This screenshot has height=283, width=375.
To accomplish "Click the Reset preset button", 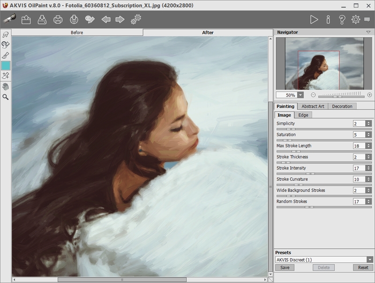I will [363, 267].
